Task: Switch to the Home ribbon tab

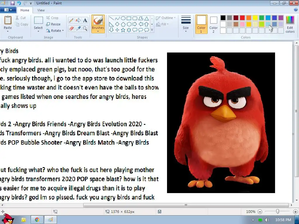Action: (25, 10)
